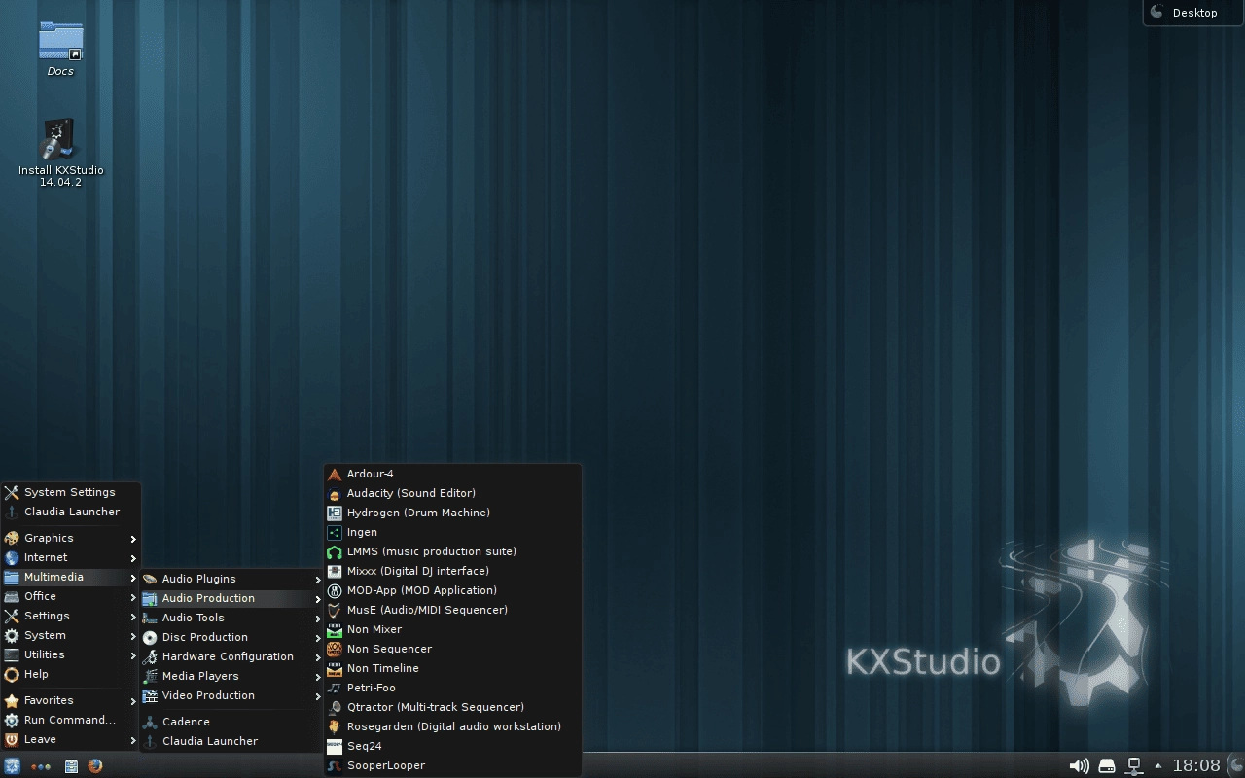Open the Audio Plugins submenu

point(231,579)
